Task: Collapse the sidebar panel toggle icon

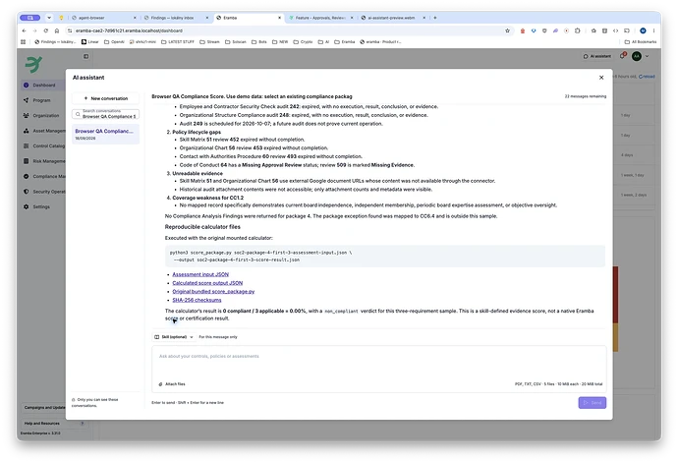Action: tap(86, 56)
